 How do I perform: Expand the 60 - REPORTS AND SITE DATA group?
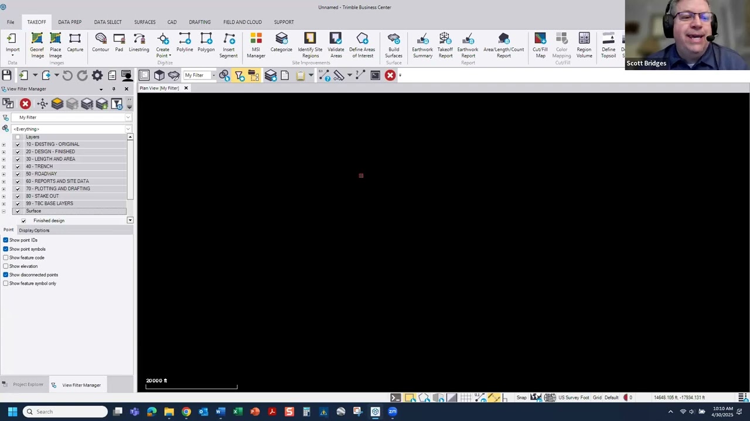(x=4, y=181)
